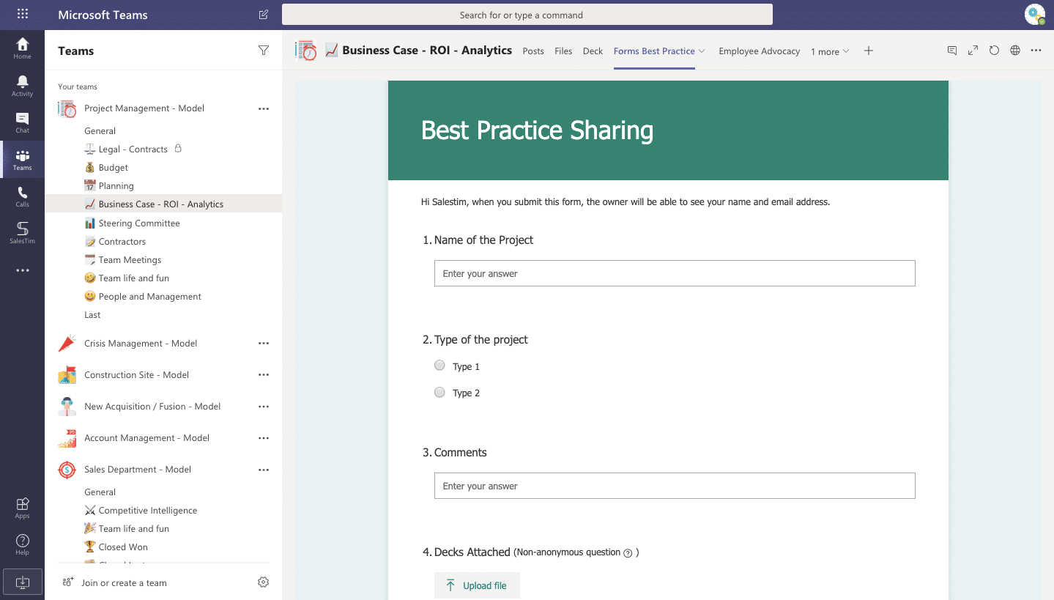
Task: Show more apps ellipsis in left rail
Action: [22, 270]
